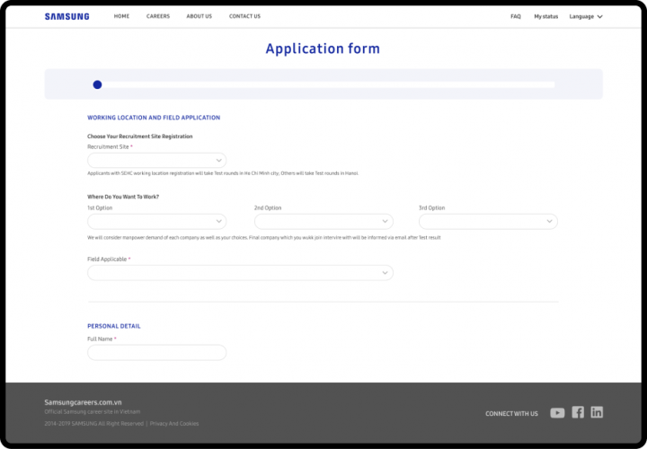
Task: Click the 'Application form' heading
Action: (323, 48)
